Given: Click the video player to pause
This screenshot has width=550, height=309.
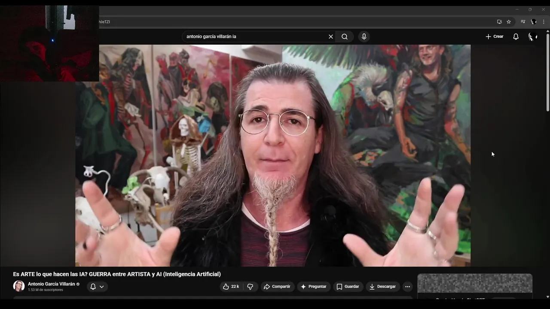Looking at the screenshot, I should [x=273, y=155].
